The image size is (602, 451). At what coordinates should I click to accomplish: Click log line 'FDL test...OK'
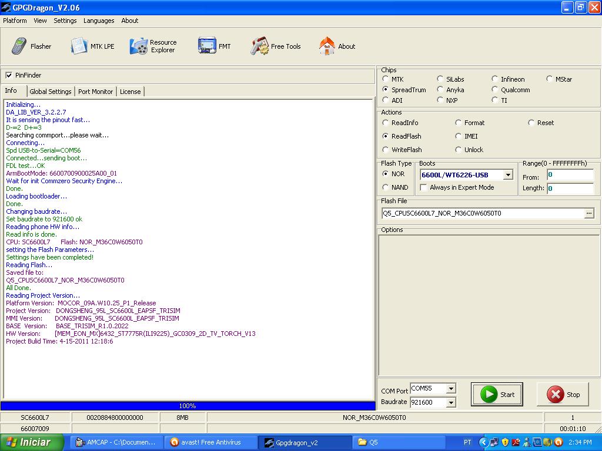coord(25,166)
